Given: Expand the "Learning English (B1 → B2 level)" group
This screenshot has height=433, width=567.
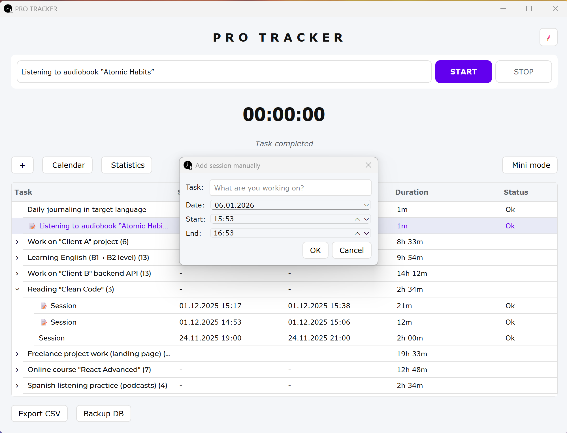Looking at the screenshot, I should pyautogui.click(x=17, y=258).
